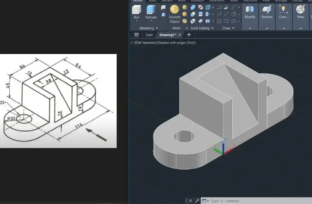Open the Visualize ribbon tab
This screenshot has width=312, height=204.
pos(197,1)
